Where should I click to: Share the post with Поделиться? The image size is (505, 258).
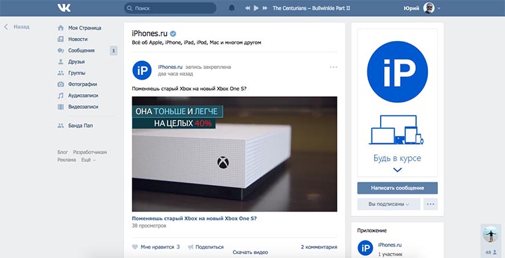[x=206, y=247]
